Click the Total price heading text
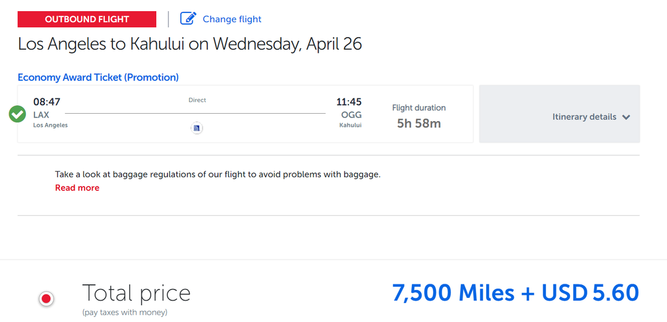Image resolution: width=667 pixels, height=322 pixels. tap(136, 293)
